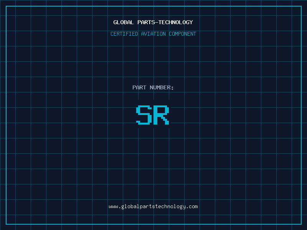
Task: Click the PART NUMBER: label
Action: pyautogui.click(x=153, y=87)
